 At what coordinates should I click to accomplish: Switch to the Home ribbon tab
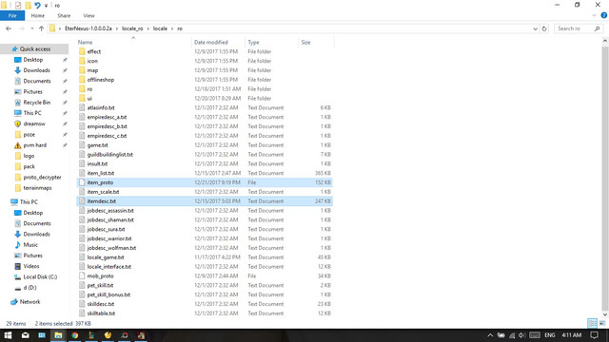pyautogui.click(x=38, y=16)
